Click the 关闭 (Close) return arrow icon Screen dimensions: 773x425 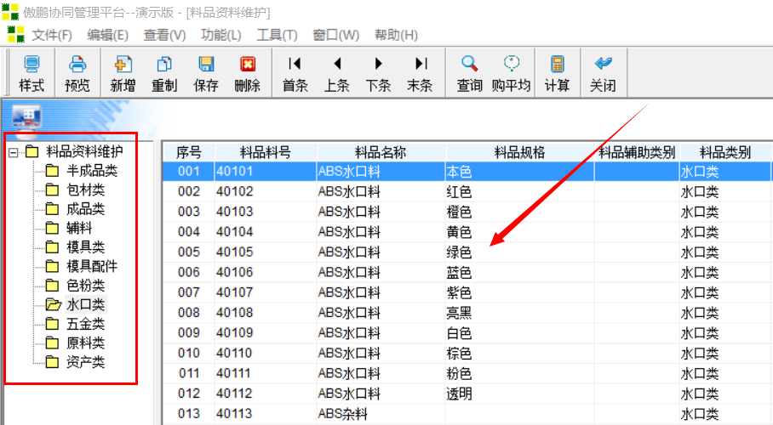pyautogui.click(x=603, y=65)
